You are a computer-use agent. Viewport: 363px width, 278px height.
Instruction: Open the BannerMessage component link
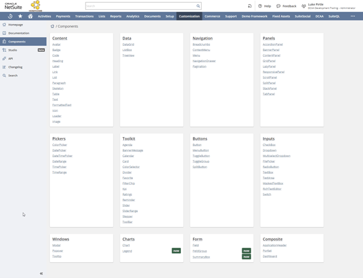[133, 150]
